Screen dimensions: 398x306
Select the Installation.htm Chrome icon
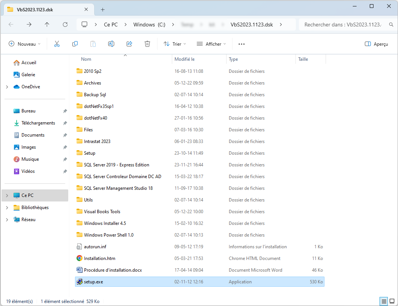click(80, 258)
